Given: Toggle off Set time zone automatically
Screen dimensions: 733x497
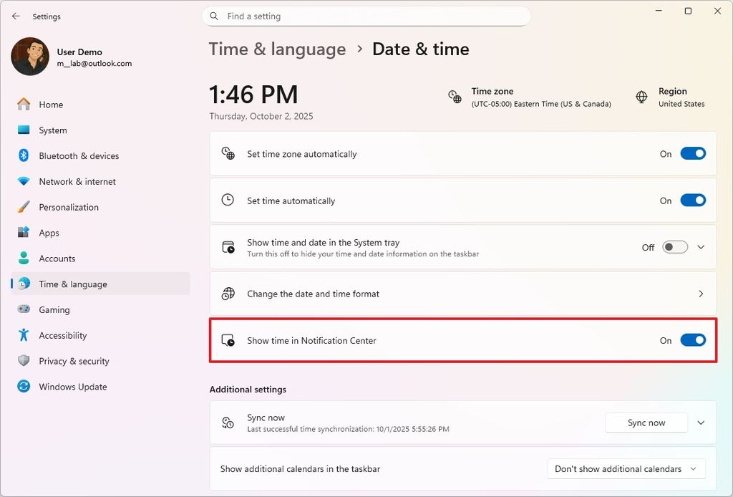Looking at the screenshot, I should pyautogui.click(x=692, y=153).
